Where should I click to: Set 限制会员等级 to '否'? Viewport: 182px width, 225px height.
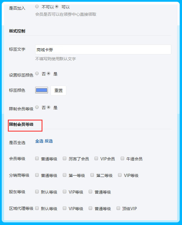pos(37,107)
